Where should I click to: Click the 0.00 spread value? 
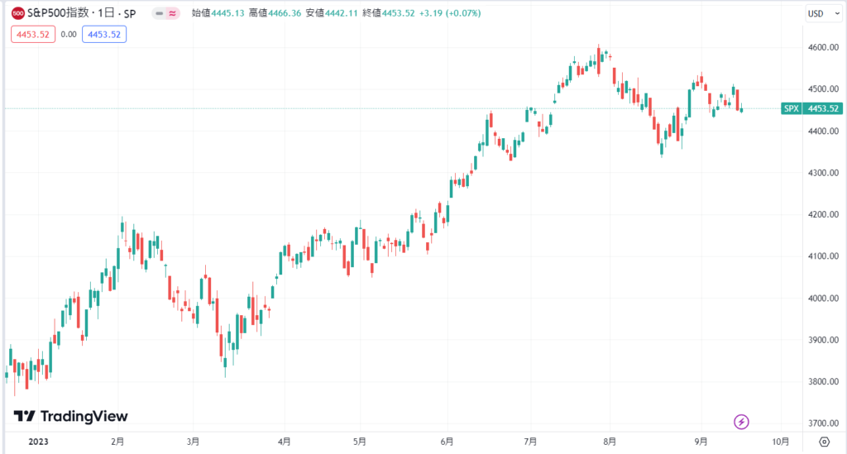(x=69, y=35)
